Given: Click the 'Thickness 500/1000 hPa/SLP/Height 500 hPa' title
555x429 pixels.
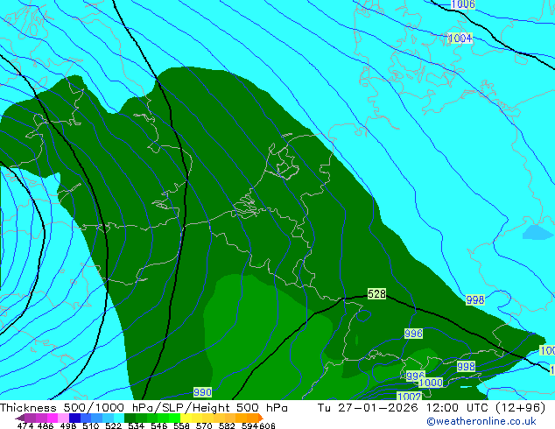Looking at the screenshot, I should coord(144,408).
